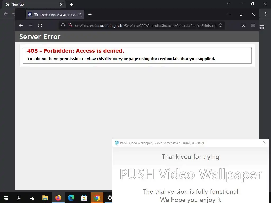The width and height of the screenshot is (271, 203).
Task: Open the Google apps grid in Chrome
Action: pos(262,27)
